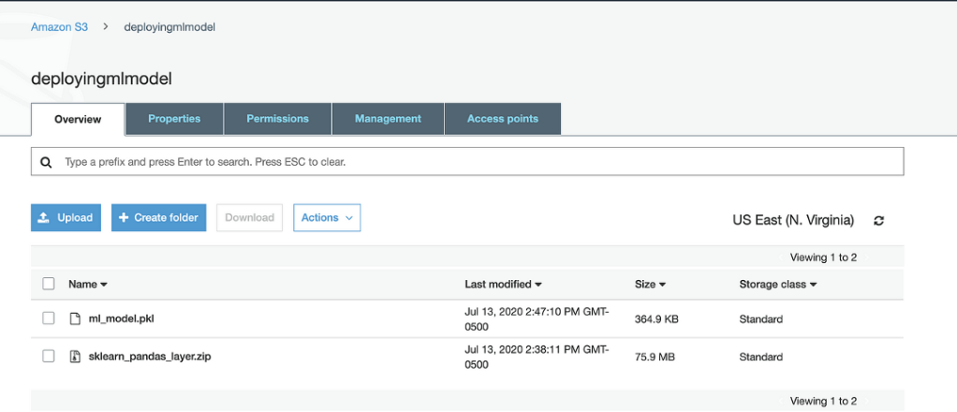Click the zip icon for sklearn_pandas_layer.zip
Screen dimensions: 957x412
point(76,357)
